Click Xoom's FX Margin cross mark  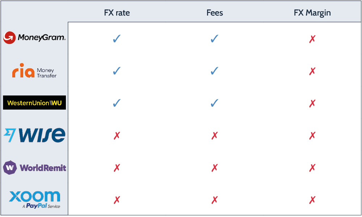[312, 200]
